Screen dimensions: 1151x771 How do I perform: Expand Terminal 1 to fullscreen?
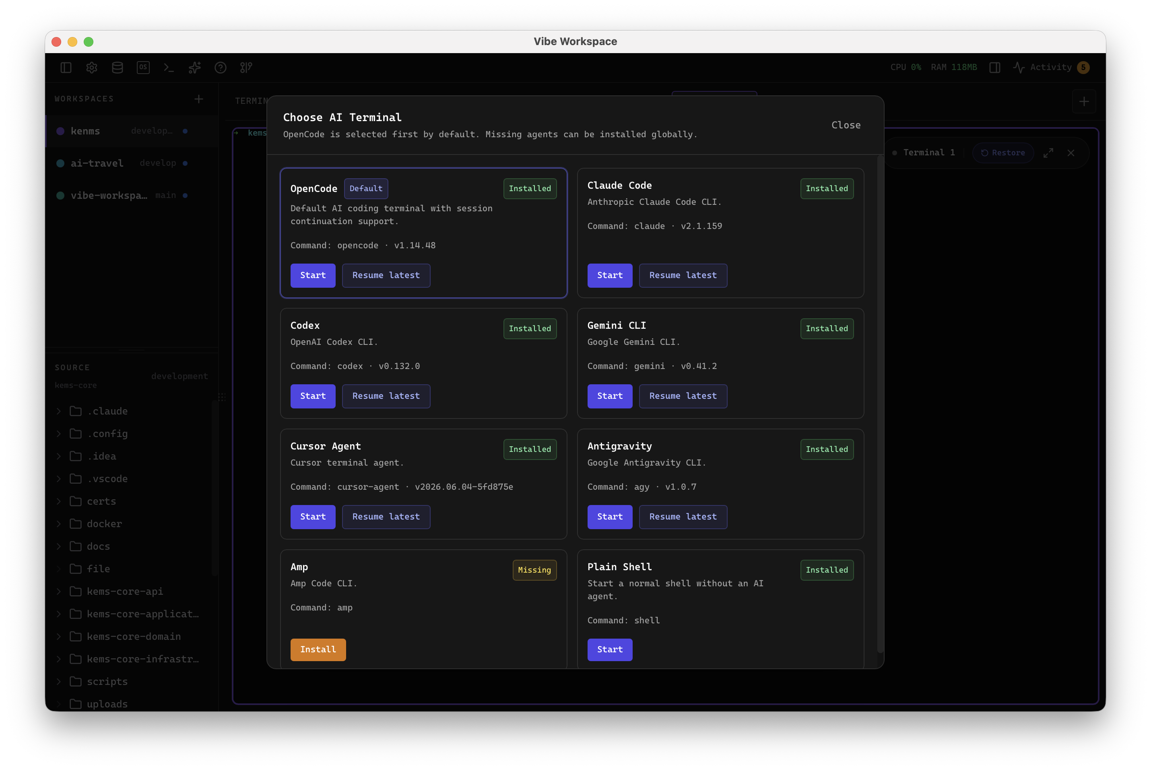[x=1048, y=153]
